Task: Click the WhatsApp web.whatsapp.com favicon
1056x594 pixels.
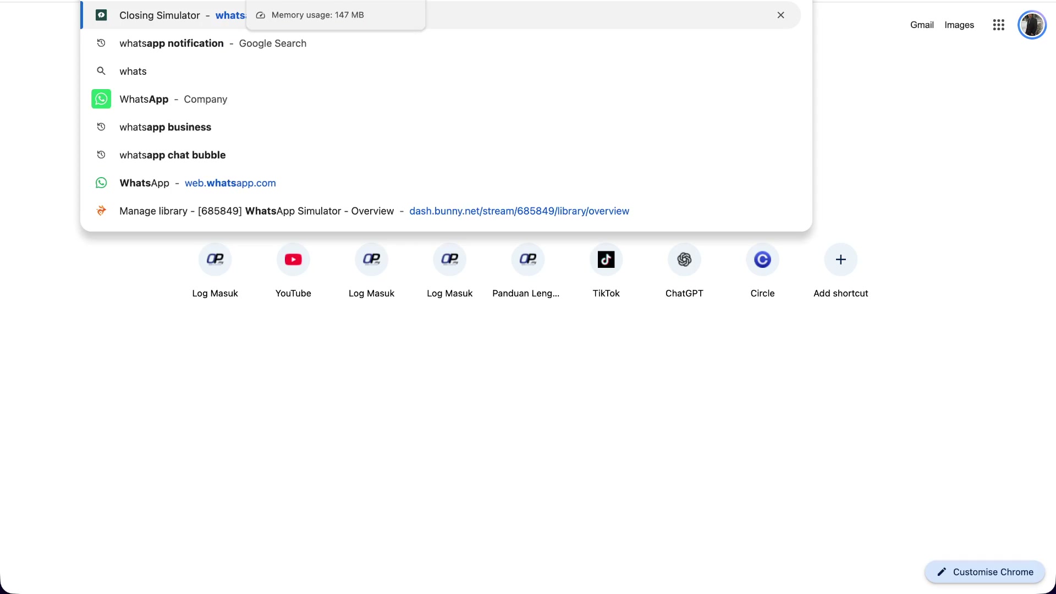Action: click(x=101, y=183)
